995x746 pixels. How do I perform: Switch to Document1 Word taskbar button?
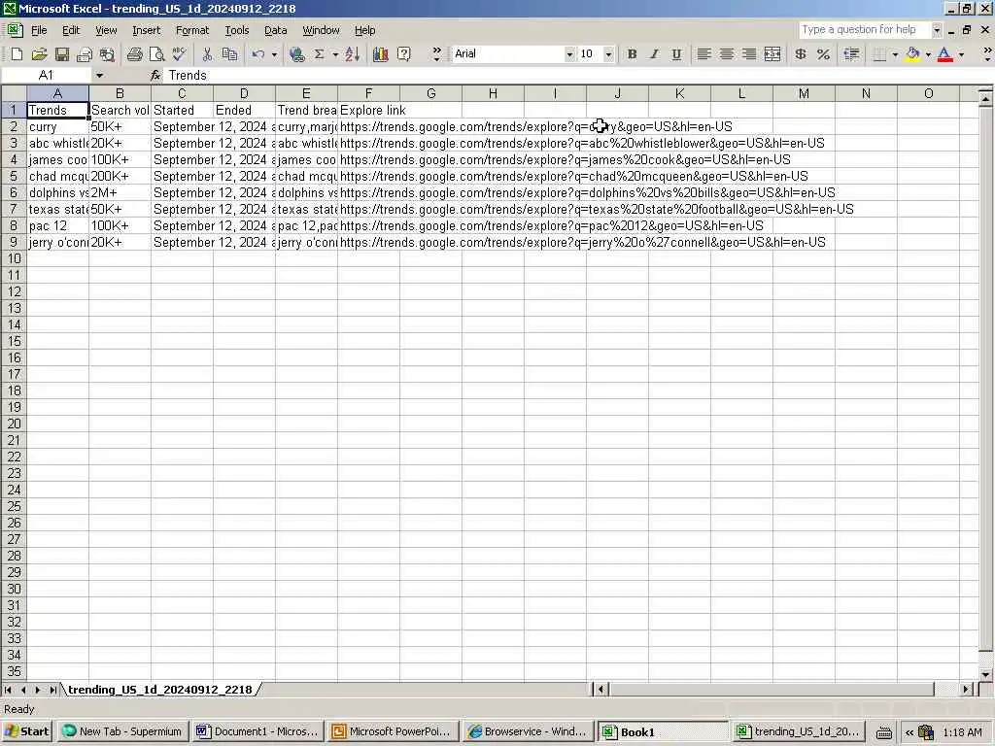click(257, 731)
